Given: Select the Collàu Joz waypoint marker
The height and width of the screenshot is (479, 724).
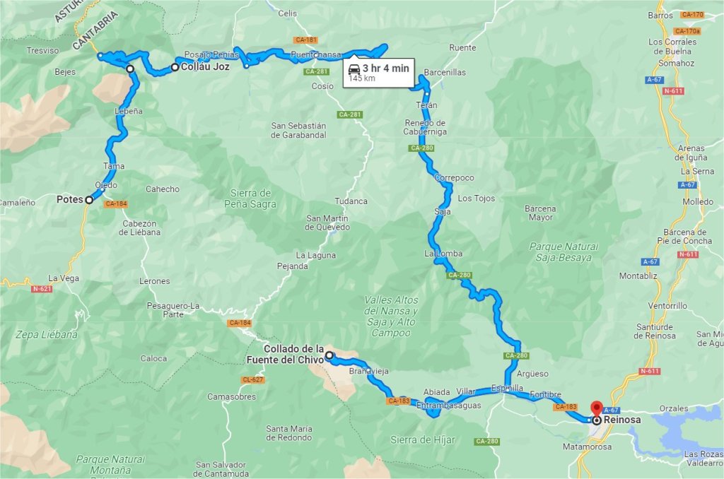Looking at the screenshot, I should coord(175,67).
